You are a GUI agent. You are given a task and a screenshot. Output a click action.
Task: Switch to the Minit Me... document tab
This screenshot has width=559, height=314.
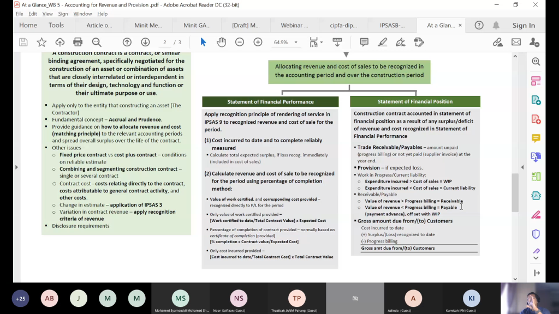click(x=148, y=25)
